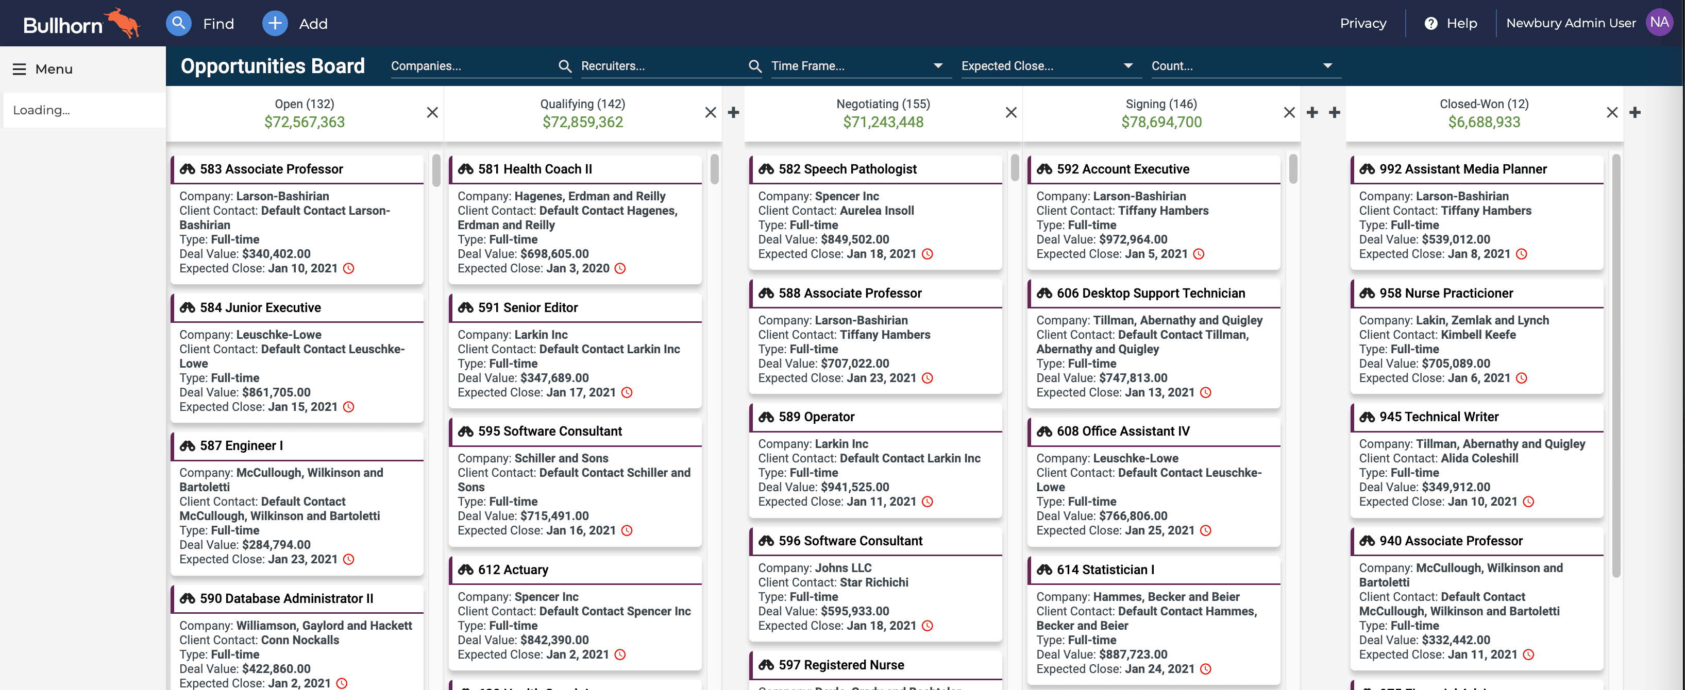Click clock icon on 589 Operator card
This screenshot has width=1685, height=690.
tap(927, 502)
